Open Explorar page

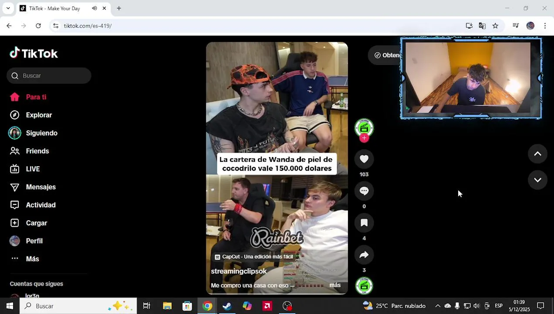pos(31,115)
